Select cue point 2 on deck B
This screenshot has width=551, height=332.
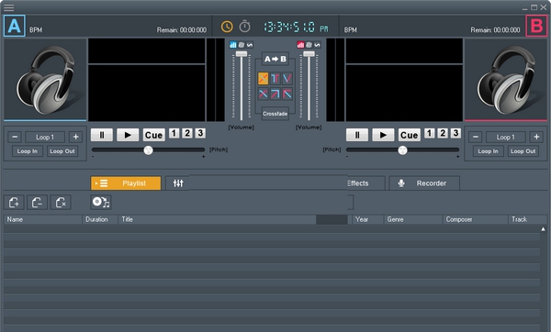[x=443, y=133]
